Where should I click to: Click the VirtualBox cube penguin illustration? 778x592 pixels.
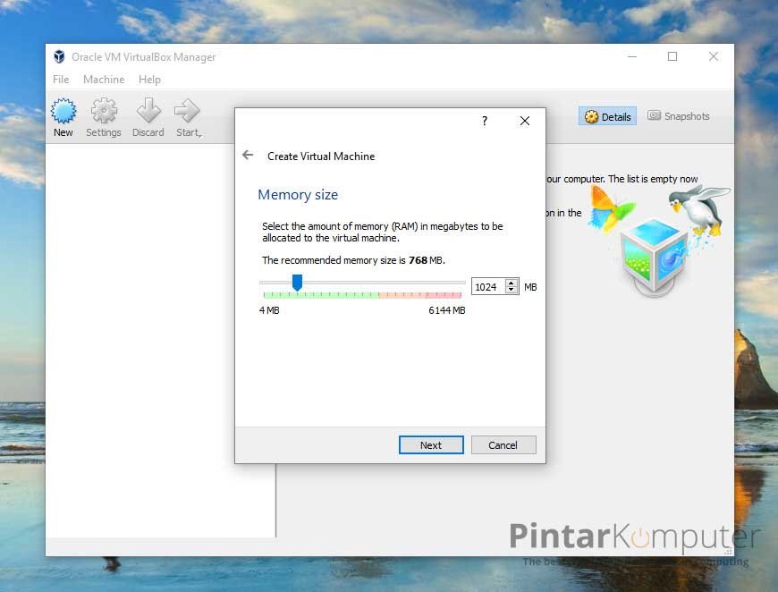coord(658,242)
